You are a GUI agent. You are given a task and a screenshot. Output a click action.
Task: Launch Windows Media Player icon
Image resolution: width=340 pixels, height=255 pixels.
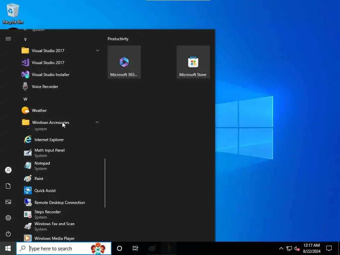pos(28,238)
